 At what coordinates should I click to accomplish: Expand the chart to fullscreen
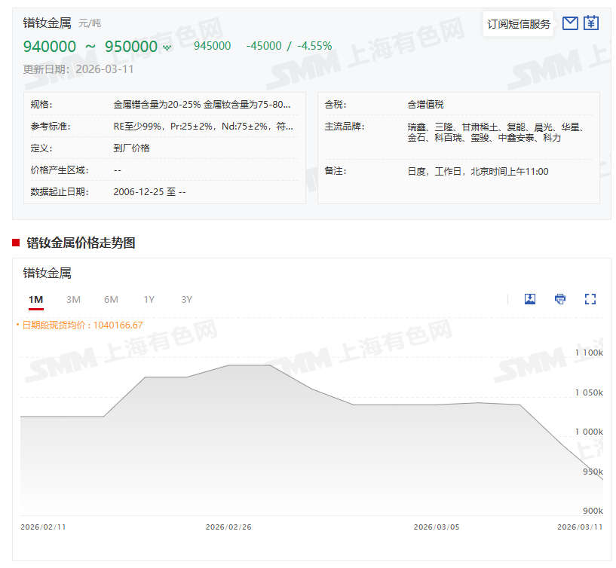coord(590,299)
